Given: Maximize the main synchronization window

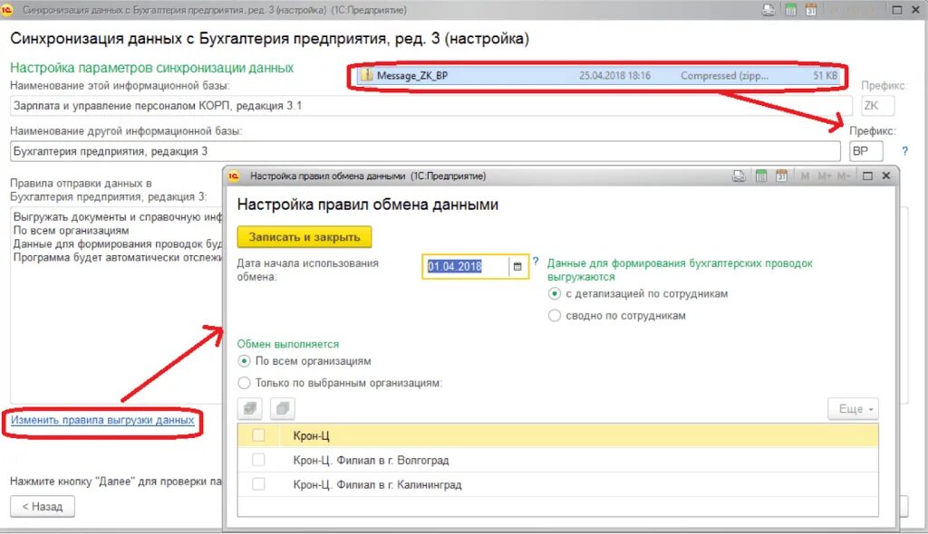Looking at the screenshot, I should [x=897, y=10].
